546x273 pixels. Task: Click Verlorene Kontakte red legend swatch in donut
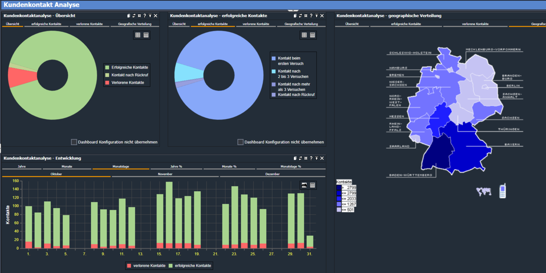(107, 83)
